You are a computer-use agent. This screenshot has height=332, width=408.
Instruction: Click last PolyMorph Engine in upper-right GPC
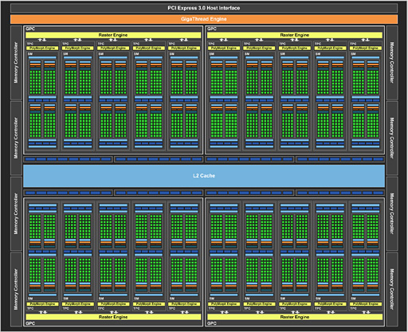(366, 48)
